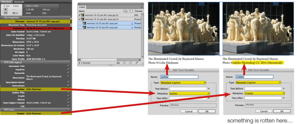The height and width of the screenshot is (124, 297).
Task: Click the page 3 link of first .psd row
Action: point(132,23)
